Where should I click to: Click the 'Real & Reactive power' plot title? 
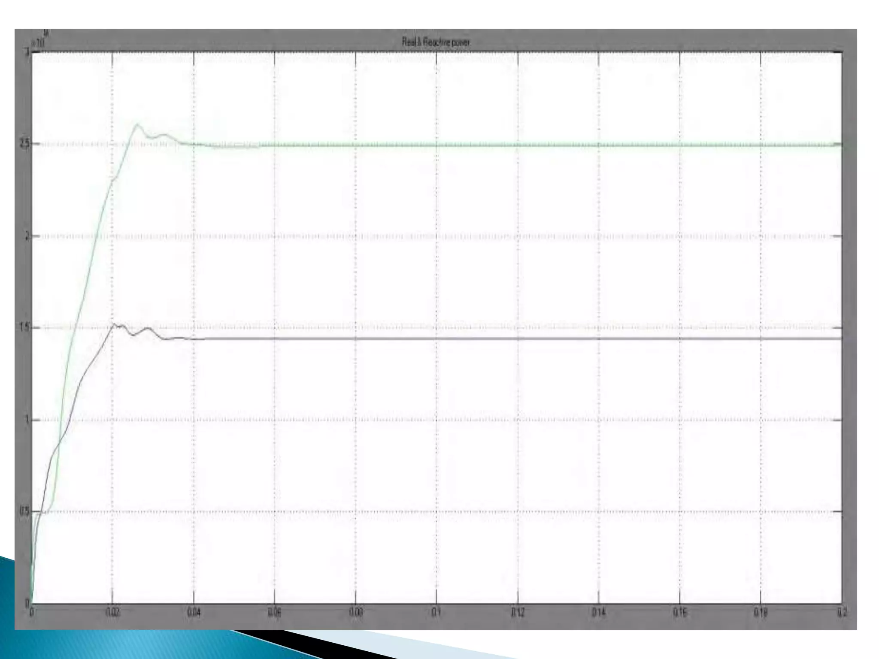point(436,42)
